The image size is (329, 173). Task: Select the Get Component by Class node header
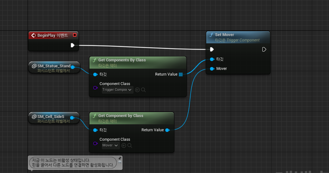pyautogui.click(x=132, y=118)
